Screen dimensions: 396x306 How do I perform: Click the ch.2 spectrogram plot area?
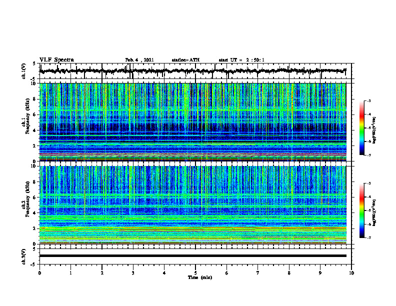coord(192,205)
